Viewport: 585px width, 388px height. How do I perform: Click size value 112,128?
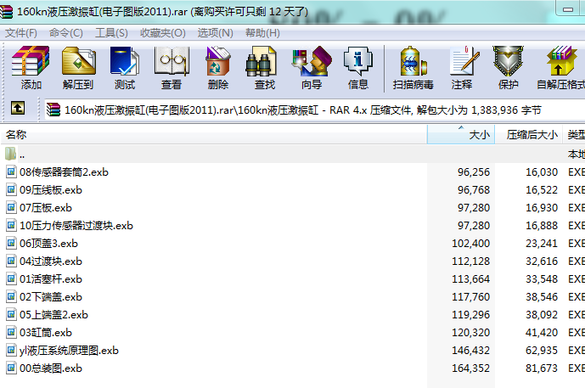click(x=470, y=261)
